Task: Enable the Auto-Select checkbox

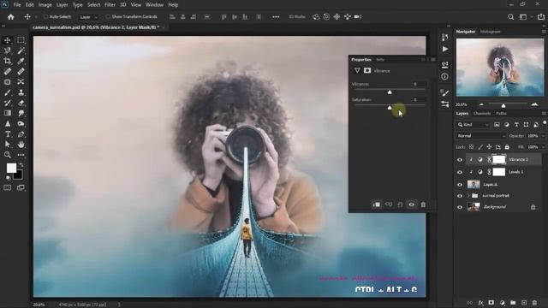Action: click(45, 17)
